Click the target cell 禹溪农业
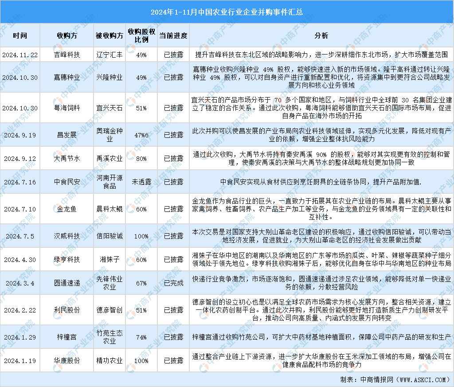 click(110, 158)
